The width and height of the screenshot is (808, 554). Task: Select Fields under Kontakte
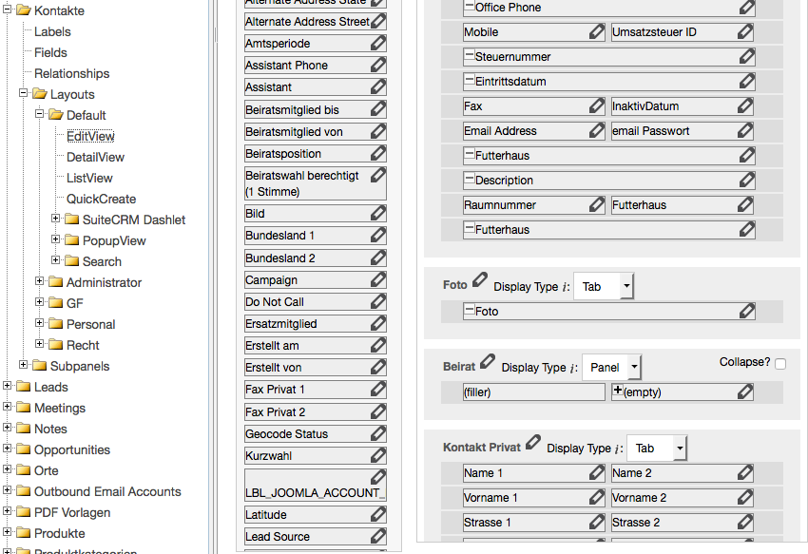click(x=50, y=52)
